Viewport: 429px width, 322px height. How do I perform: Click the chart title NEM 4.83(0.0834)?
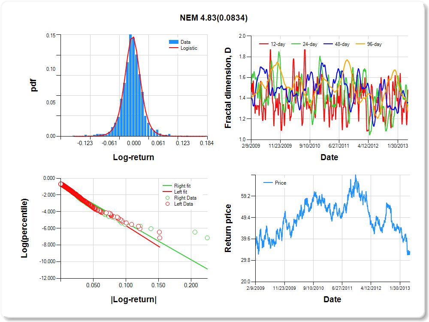[214, 18]
